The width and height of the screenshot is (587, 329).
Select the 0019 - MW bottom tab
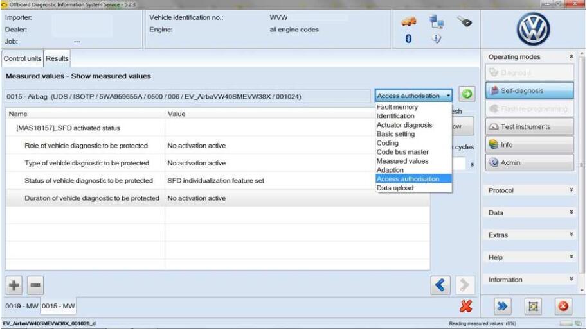pyautogui.click(x=22, y=306)
